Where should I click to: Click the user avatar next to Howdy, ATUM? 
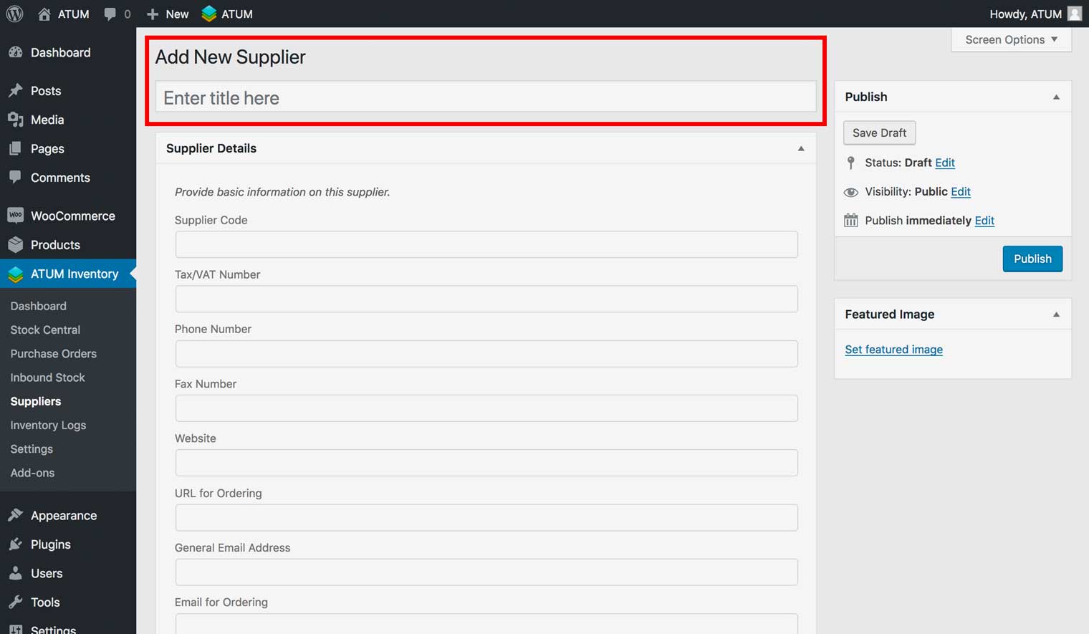pos(1074,14)
